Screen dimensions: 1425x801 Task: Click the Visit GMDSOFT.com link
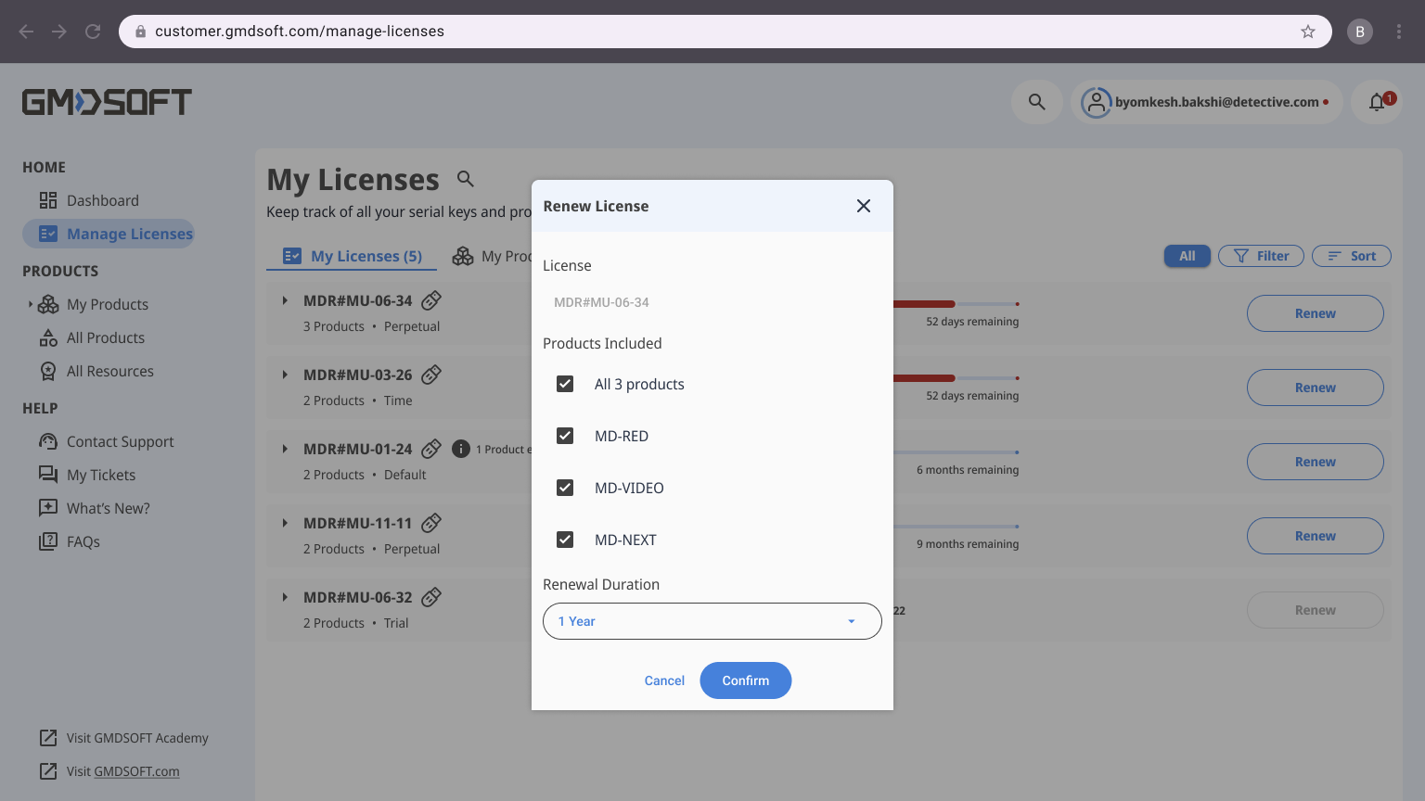click(x=109, y=771)
